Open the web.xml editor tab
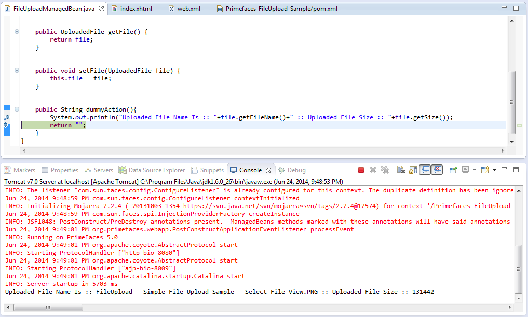This screenshot has height=317, width=528. pos(188,9)
